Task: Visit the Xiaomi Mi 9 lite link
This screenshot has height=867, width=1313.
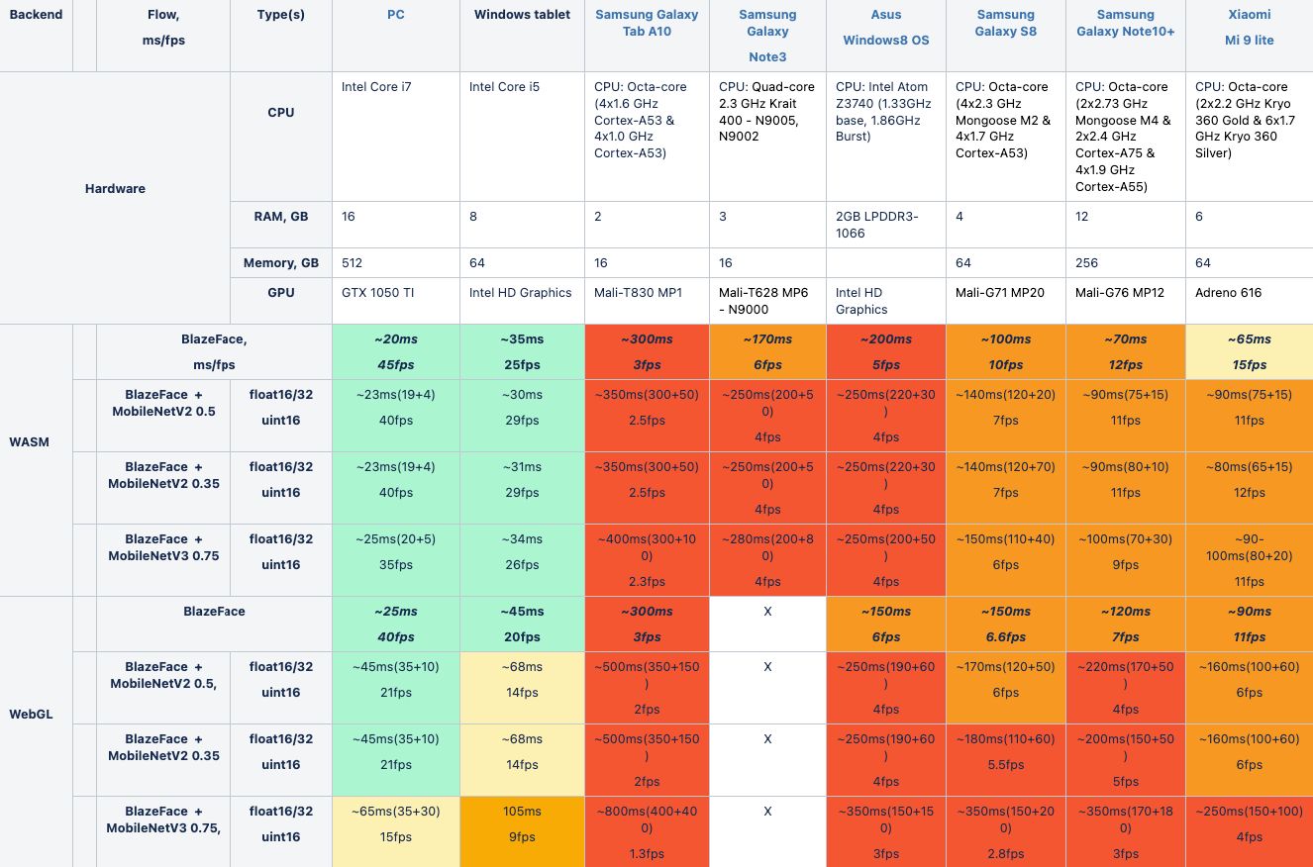Action: [1250, 28]
